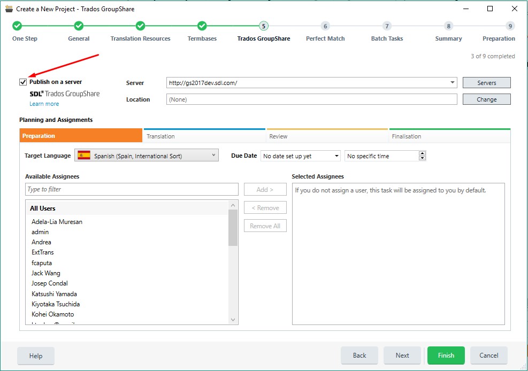Click the Change location button
Viewport: 528px width, 371px height.
pos(487,99)
